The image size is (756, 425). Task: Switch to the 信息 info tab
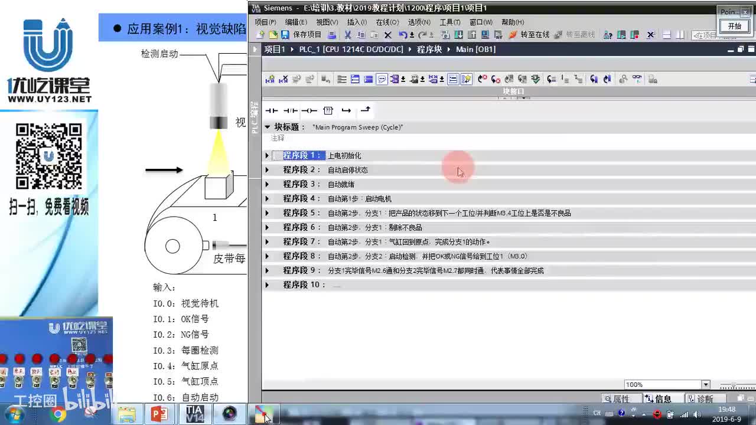(663, 399)
